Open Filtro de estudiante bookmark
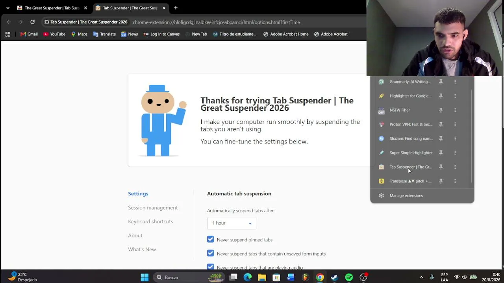Screen dimensions: 504x283 235,34
